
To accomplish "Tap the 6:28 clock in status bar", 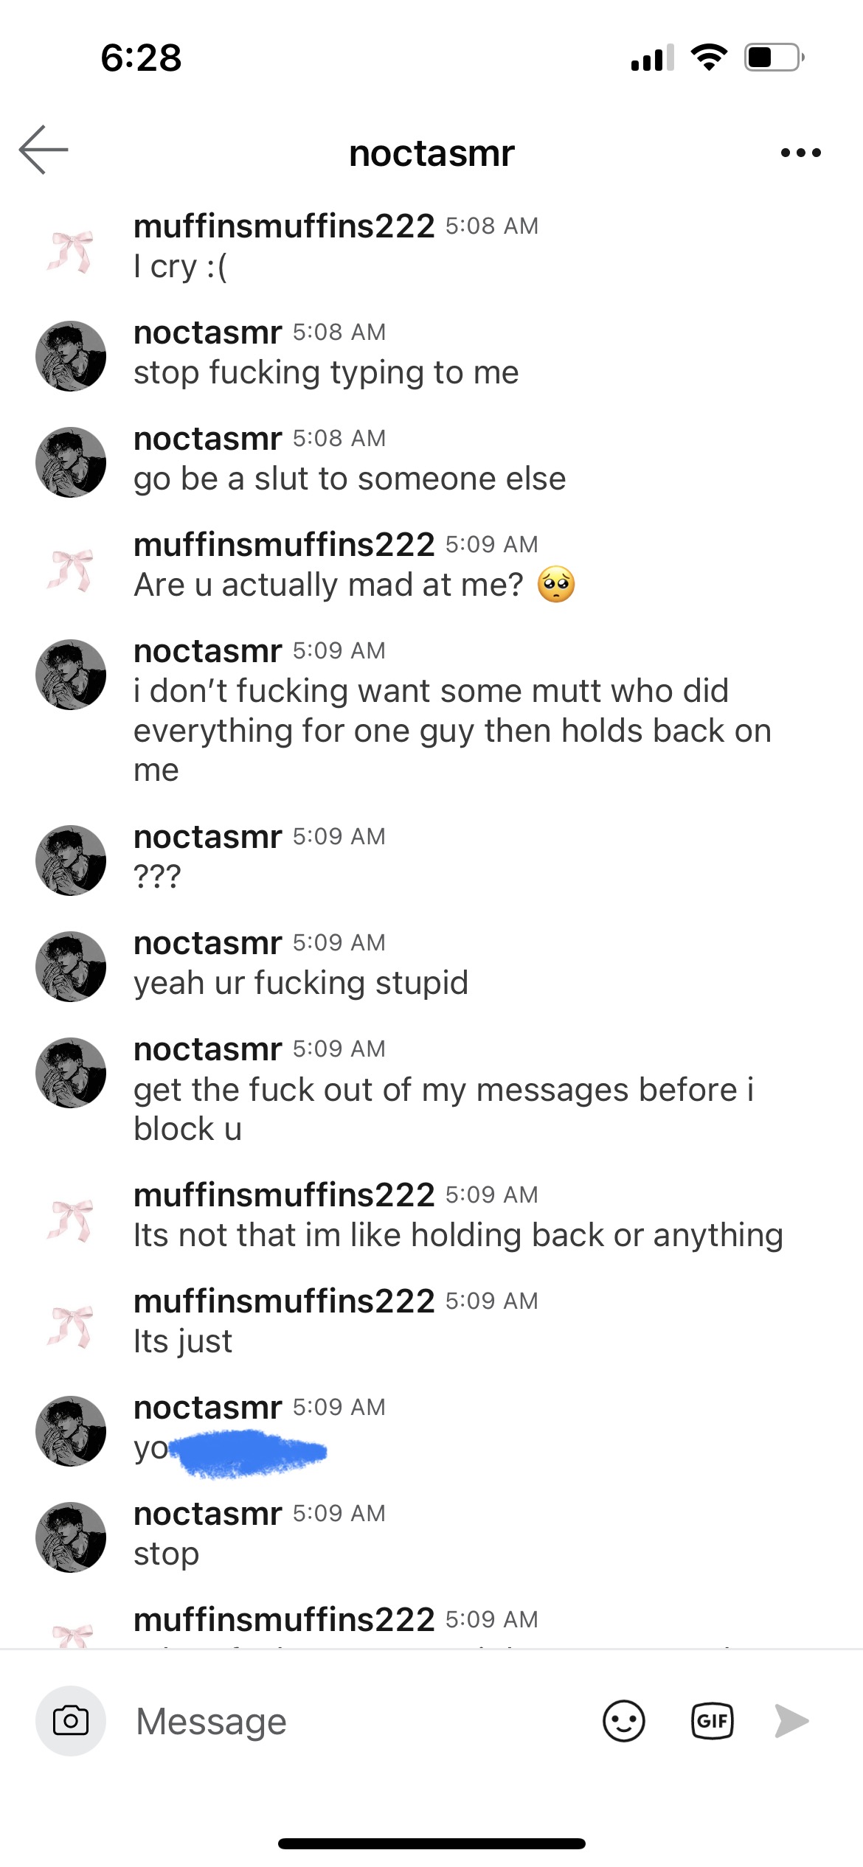I will (141, 58).
